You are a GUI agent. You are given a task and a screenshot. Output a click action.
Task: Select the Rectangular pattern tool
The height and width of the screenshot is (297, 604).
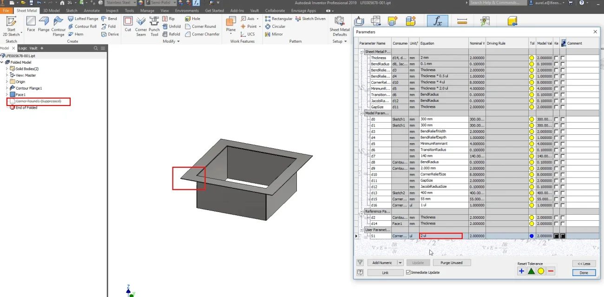[x=279, y=19]
